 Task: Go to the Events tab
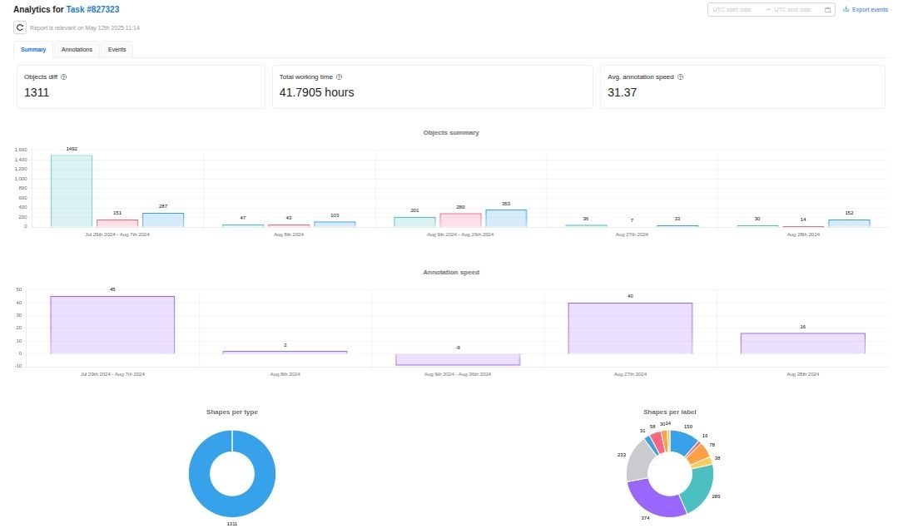tap(117, 50)
